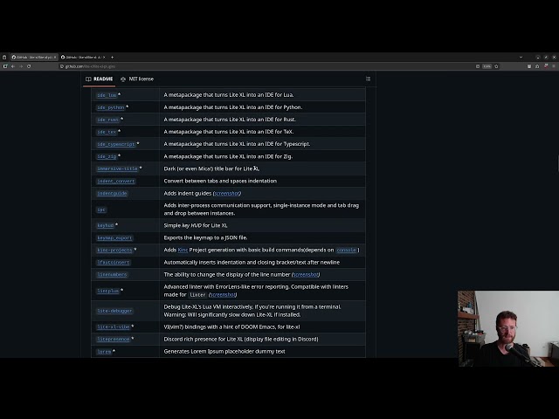Open the indentguide screenshot link
This screenshot has height=419, width=559.
pyautogui.click(x=227, y=194)
